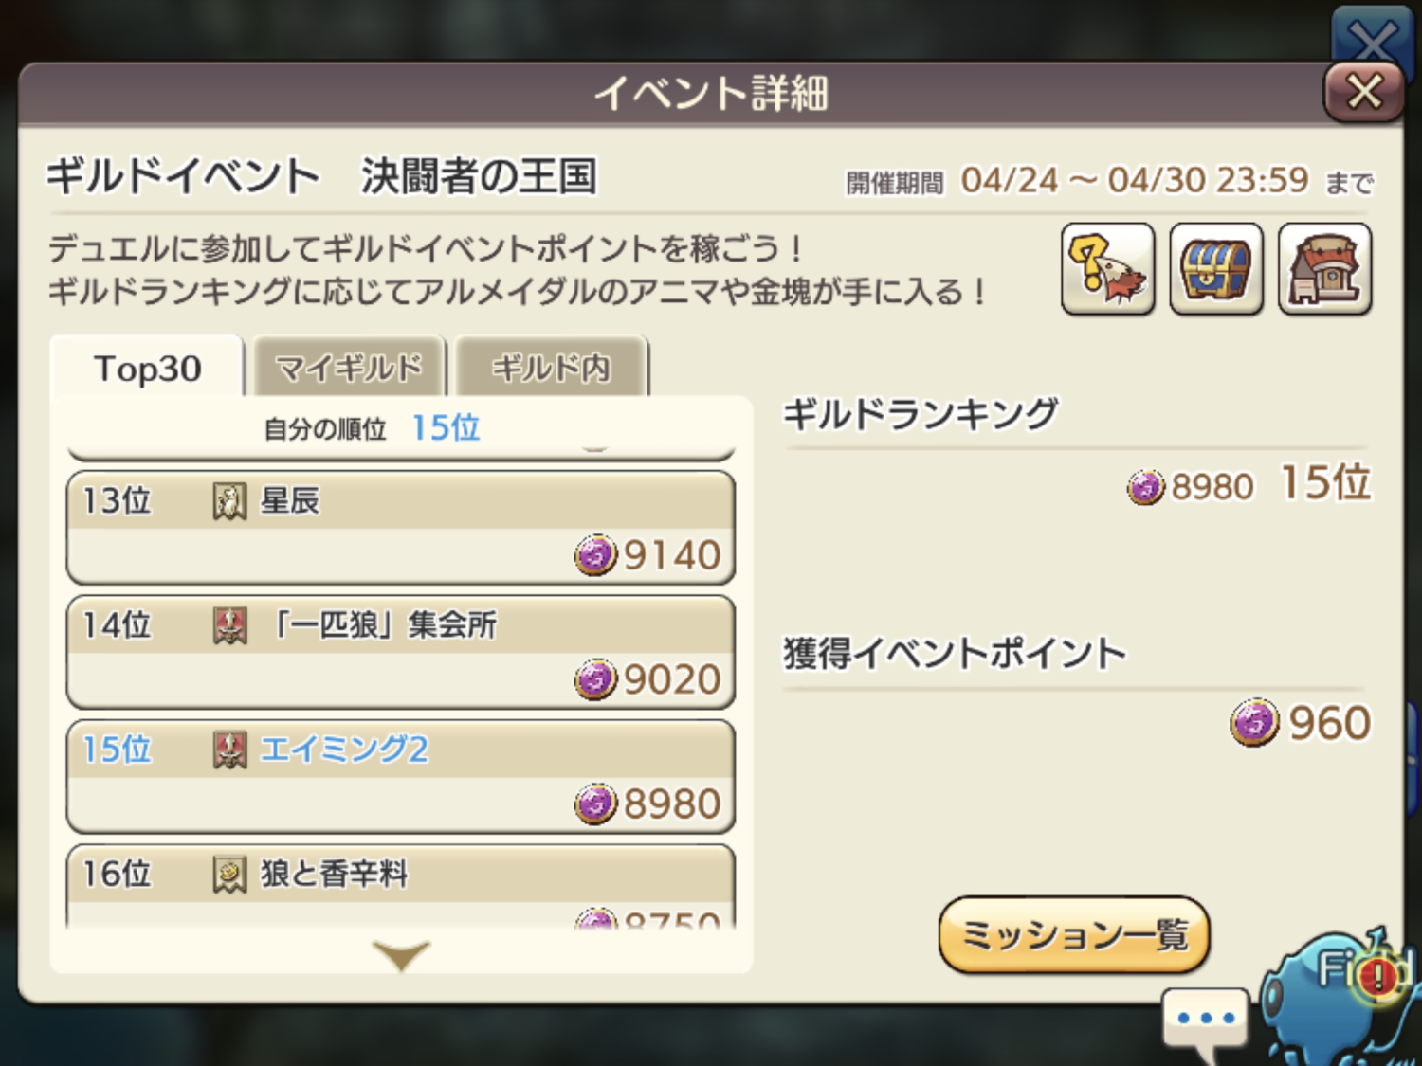Close the event details dialog

tap(1363, 93)
